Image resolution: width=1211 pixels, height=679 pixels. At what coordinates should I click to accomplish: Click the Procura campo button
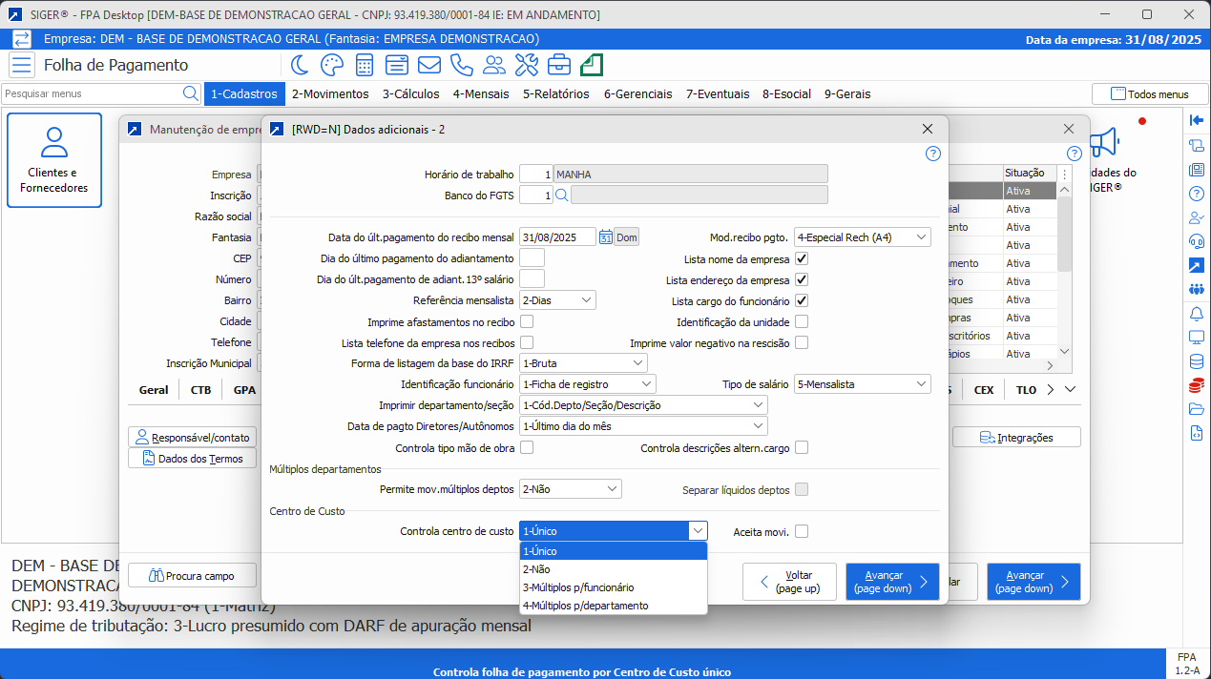(x=192, y=574)
